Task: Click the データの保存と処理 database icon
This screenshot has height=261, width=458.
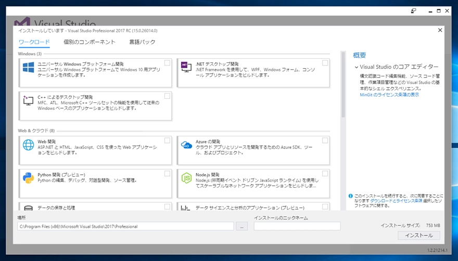Action: coord(28,208)
